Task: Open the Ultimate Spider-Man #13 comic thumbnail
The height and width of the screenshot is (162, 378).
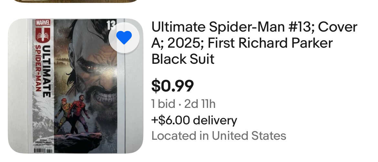Action: (x=75, y=86)
